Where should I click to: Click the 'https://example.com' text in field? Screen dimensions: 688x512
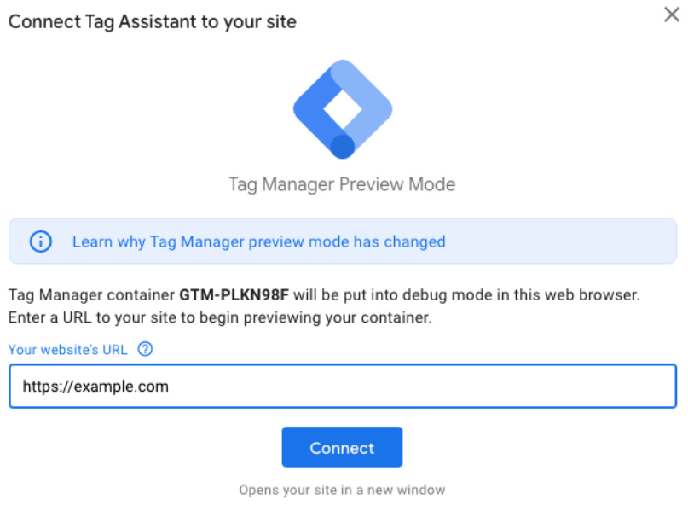(95, 387)
